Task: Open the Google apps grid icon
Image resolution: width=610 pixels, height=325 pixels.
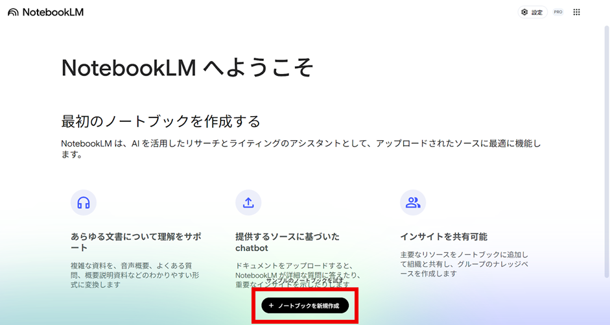Action: tap(576, 12)
